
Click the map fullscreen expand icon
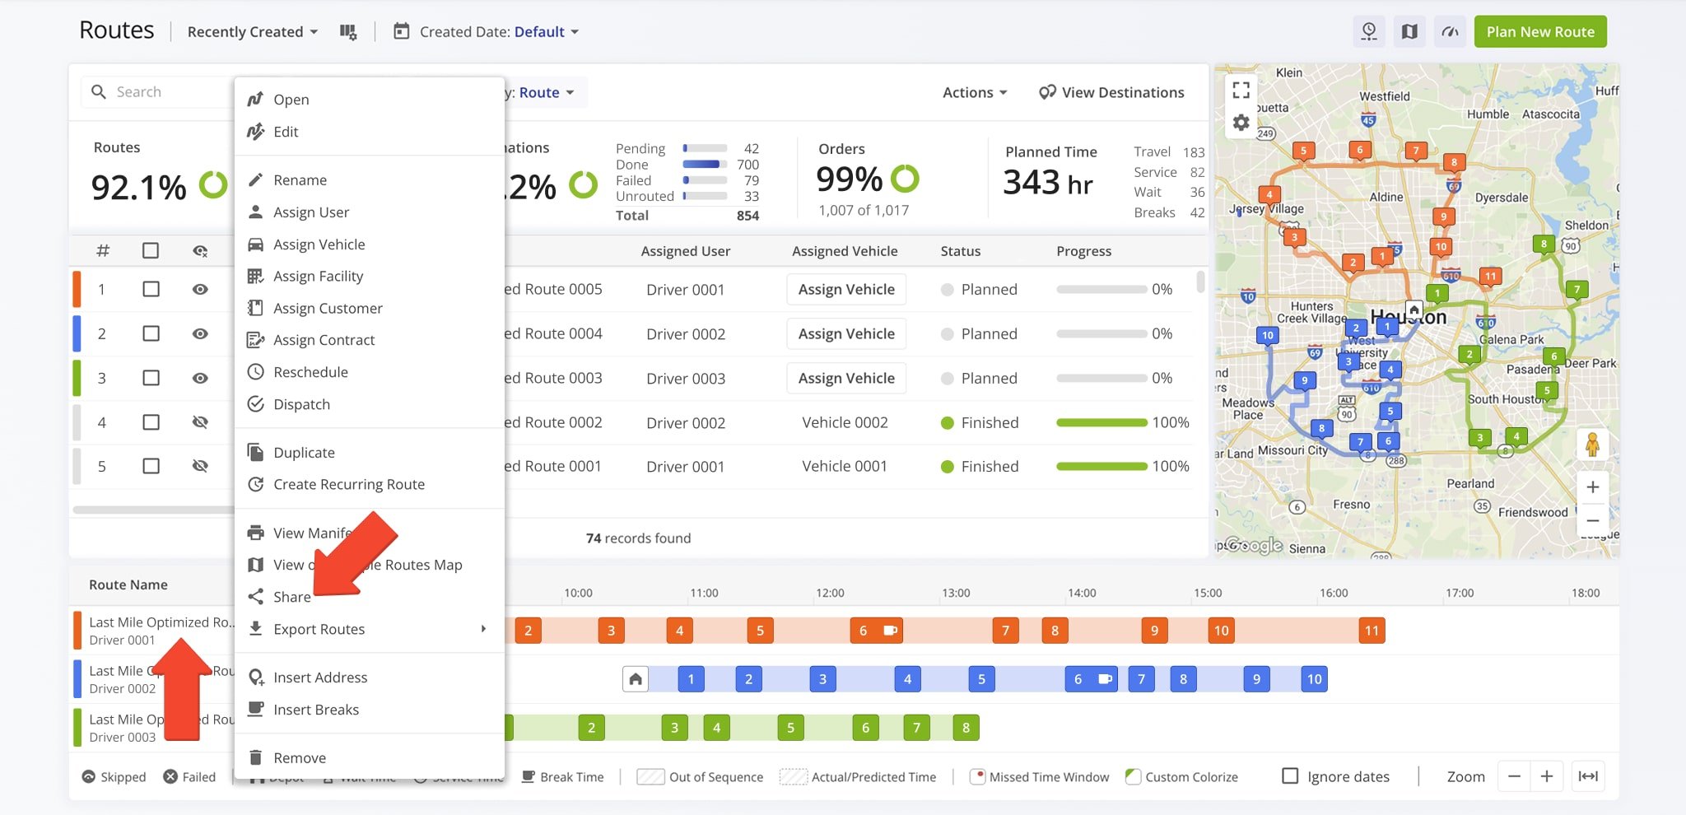tap(1241, 90)
